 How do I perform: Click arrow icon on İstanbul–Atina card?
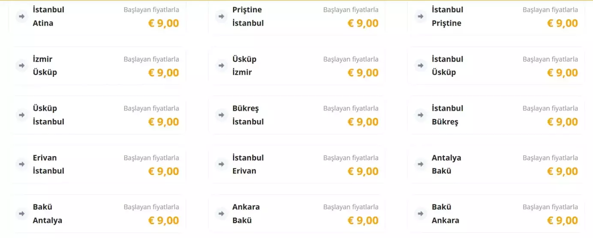point(21,16)
